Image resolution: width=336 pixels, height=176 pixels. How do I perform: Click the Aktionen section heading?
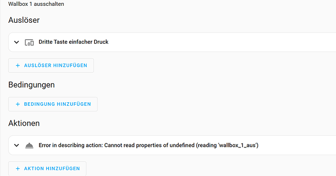[24, 123]
